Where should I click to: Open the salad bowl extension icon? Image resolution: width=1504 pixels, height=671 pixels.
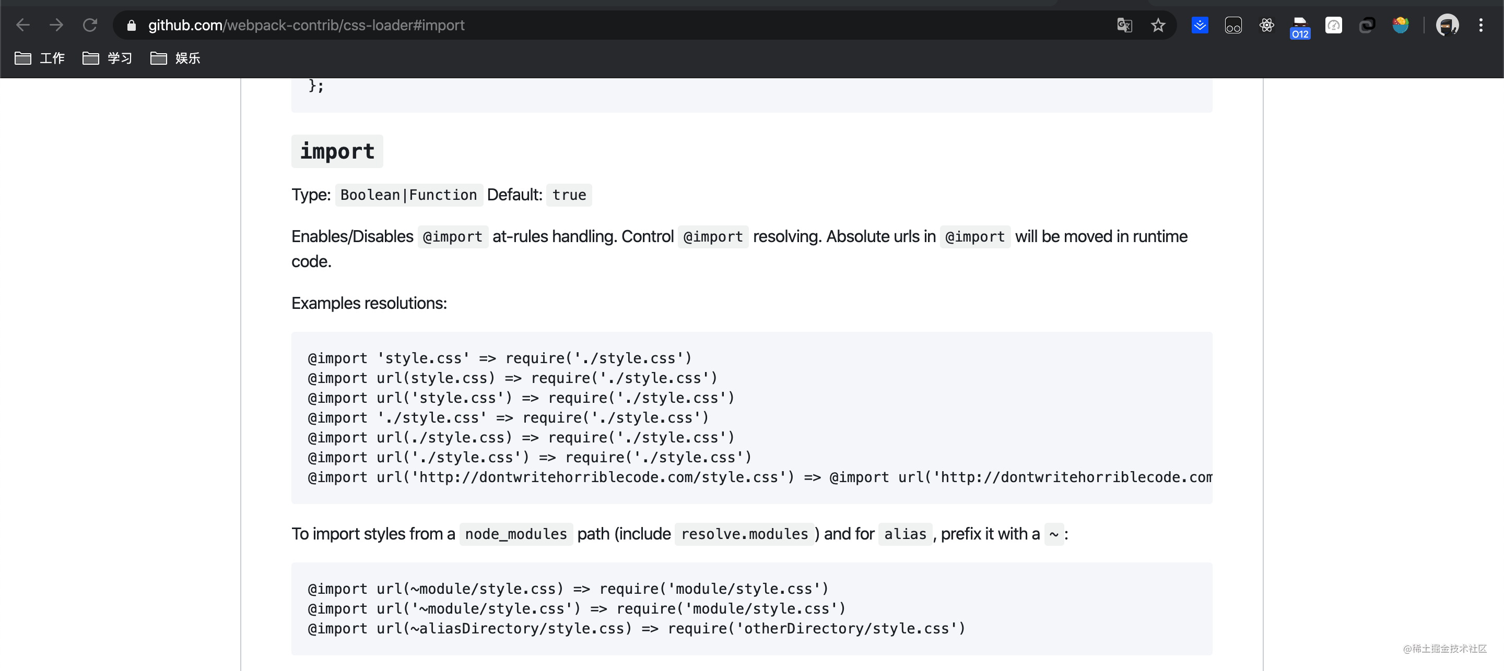[1400, 25]
